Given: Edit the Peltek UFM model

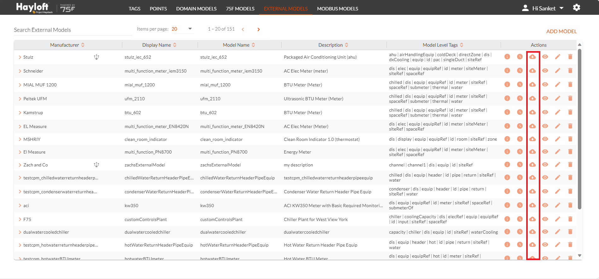Looking at the screenshot, I should 558,98.
